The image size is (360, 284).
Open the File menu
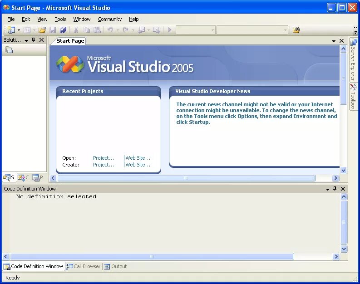pos(11,19)
